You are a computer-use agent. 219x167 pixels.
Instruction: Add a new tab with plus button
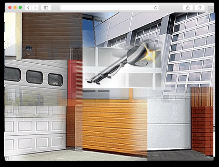[211, 9]
